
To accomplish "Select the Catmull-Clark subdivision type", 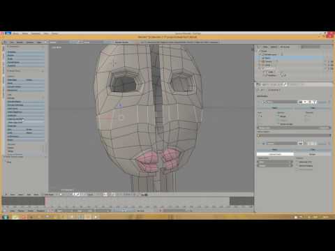I will point(275,154).
